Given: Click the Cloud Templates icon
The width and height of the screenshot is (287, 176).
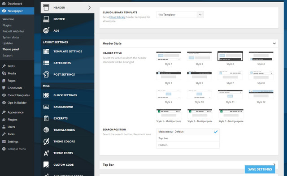Looking at the screenshot, I should pyautogui.click(x=4, y=95).
